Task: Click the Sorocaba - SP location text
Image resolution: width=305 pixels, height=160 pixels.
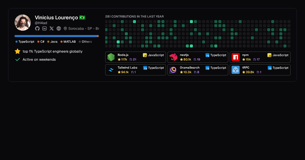Action: click(x=84, y=28)
